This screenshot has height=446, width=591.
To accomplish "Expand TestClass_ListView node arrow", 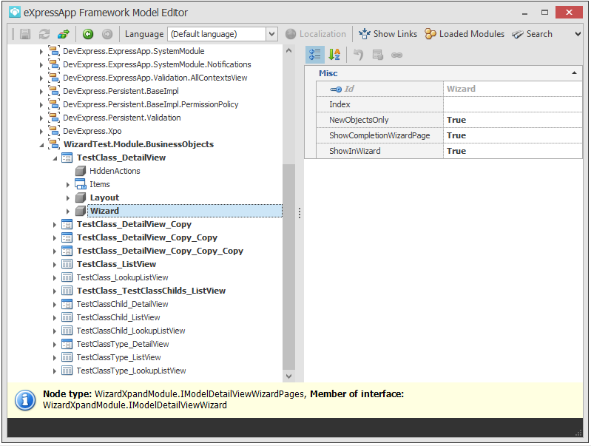I will point(54,265).
